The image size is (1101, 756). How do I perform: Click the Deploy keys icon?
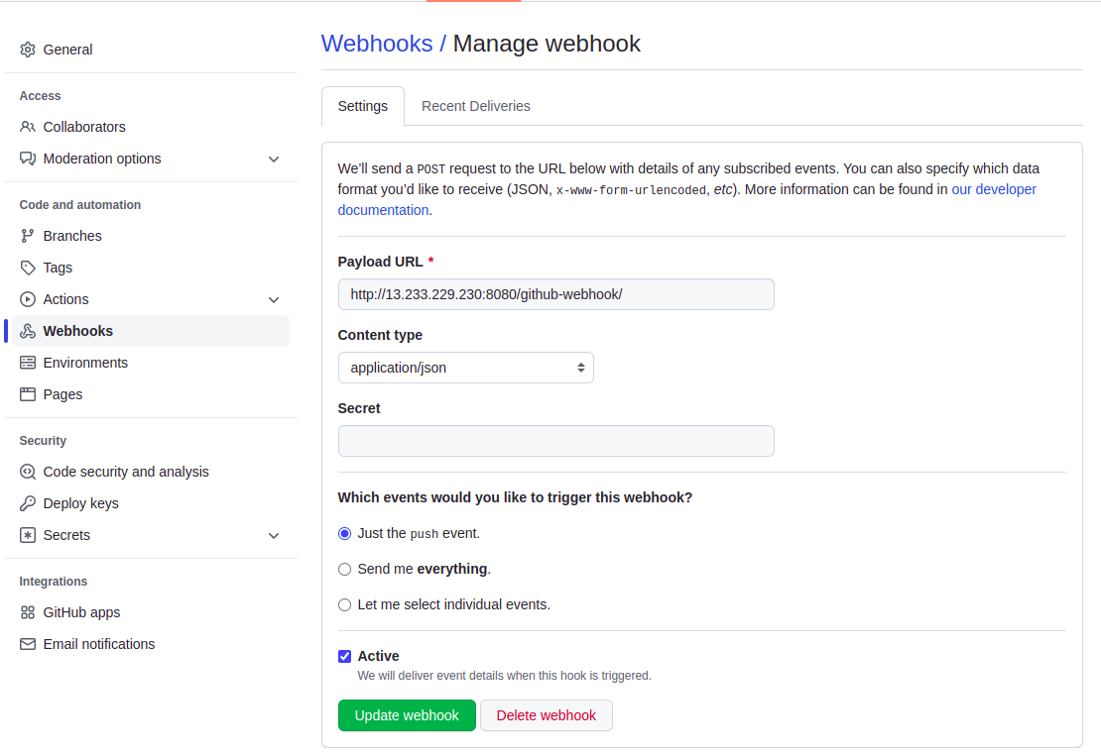pyautogui.click(x=28, y=503)
